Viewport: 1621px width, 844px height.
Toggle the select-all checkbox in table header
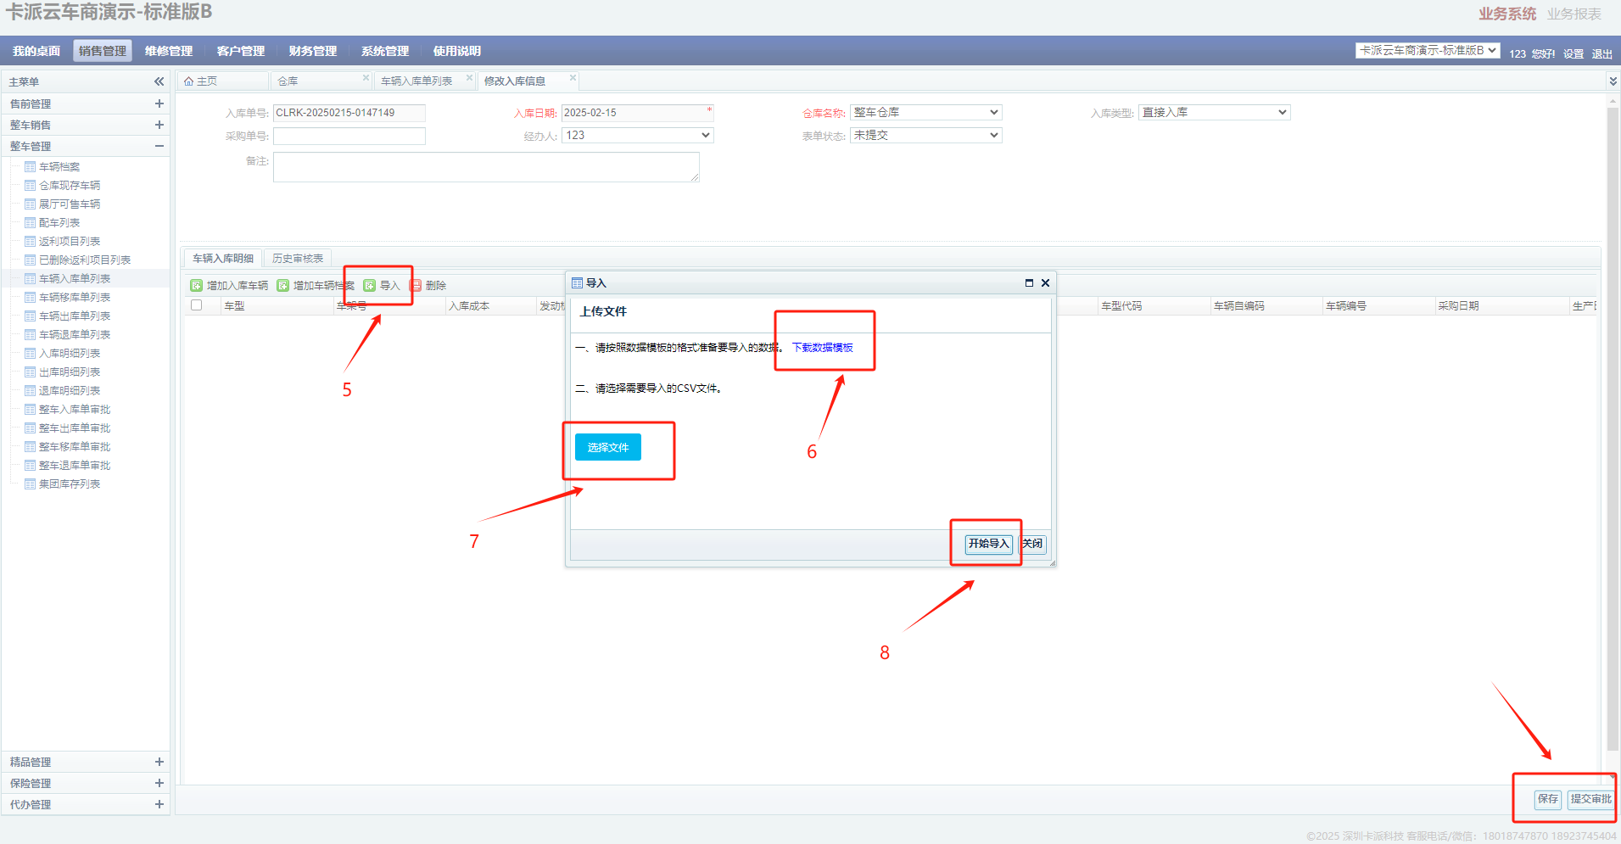[x=197, y=305]
